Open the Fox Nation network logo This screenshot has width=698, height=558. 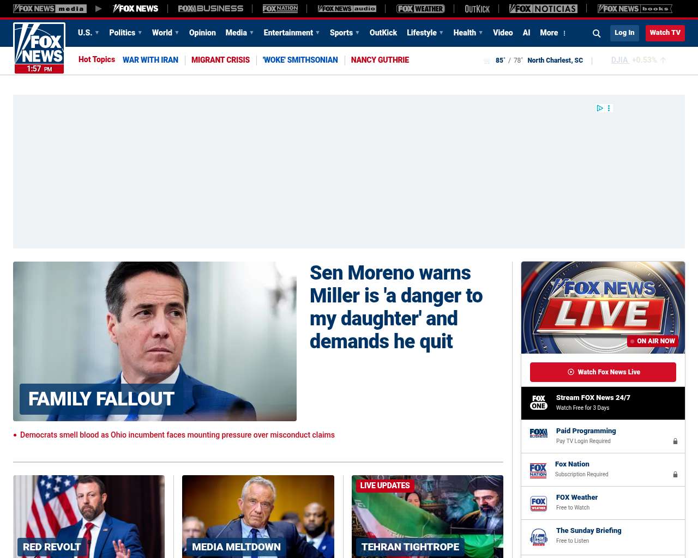[280, 9]
